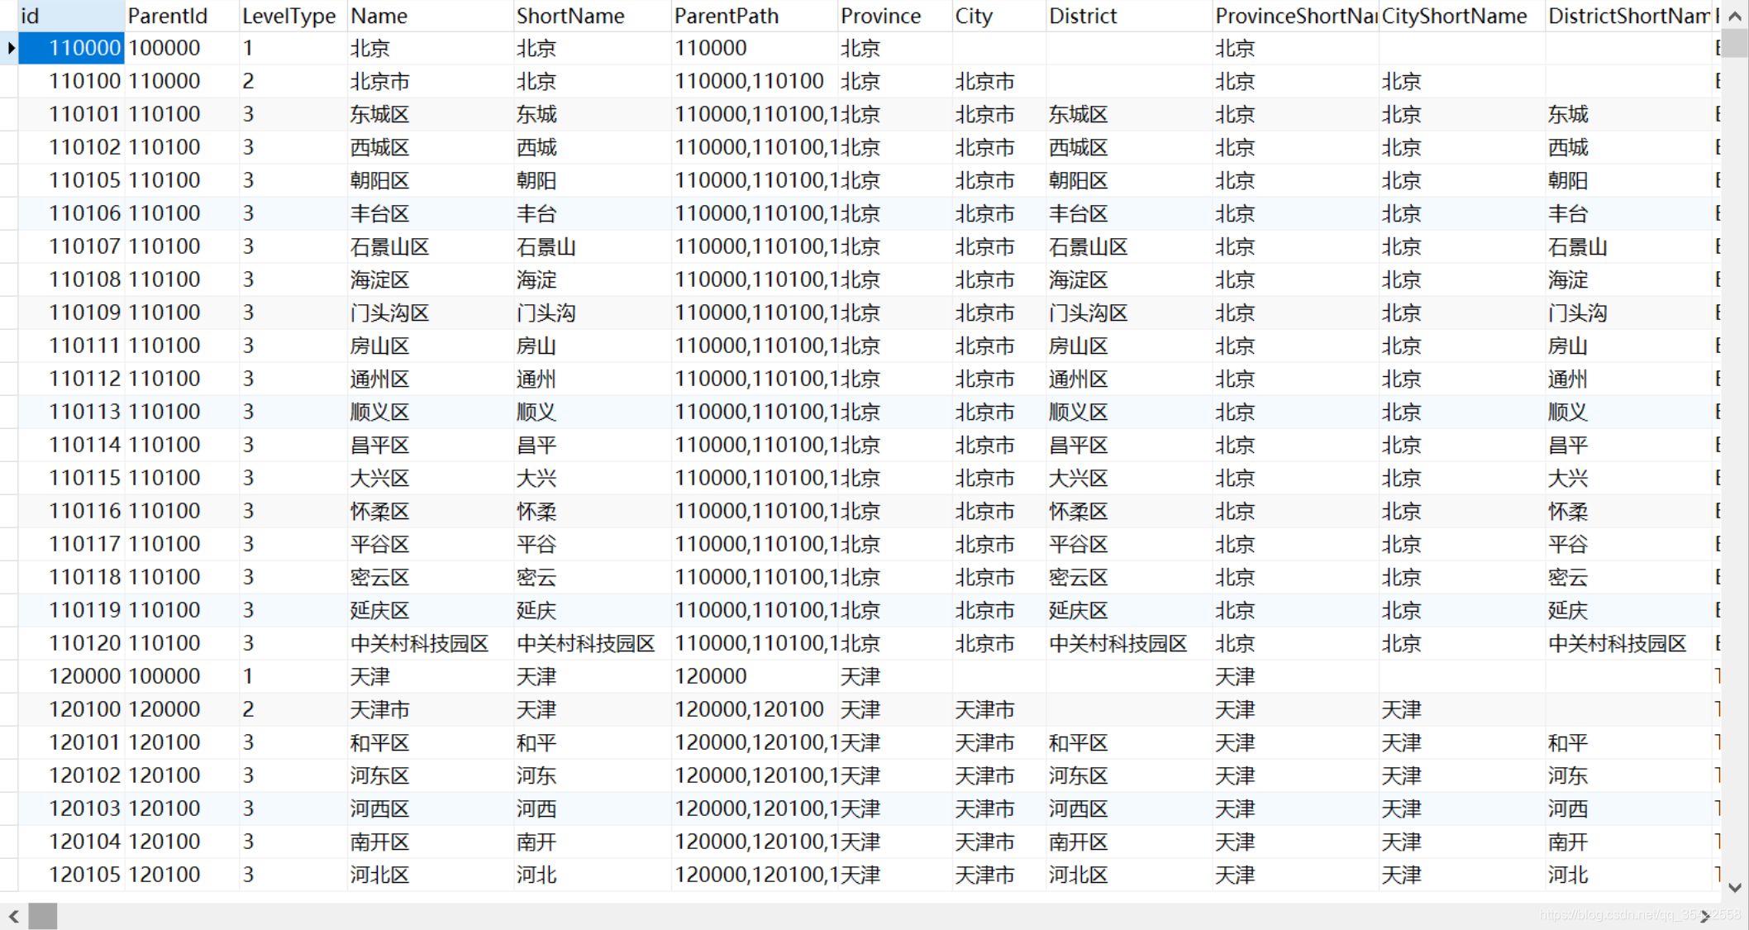Click the horizontal scrollbar left arrow
This screenshot has width=1749, height=930.
(13, 916)
